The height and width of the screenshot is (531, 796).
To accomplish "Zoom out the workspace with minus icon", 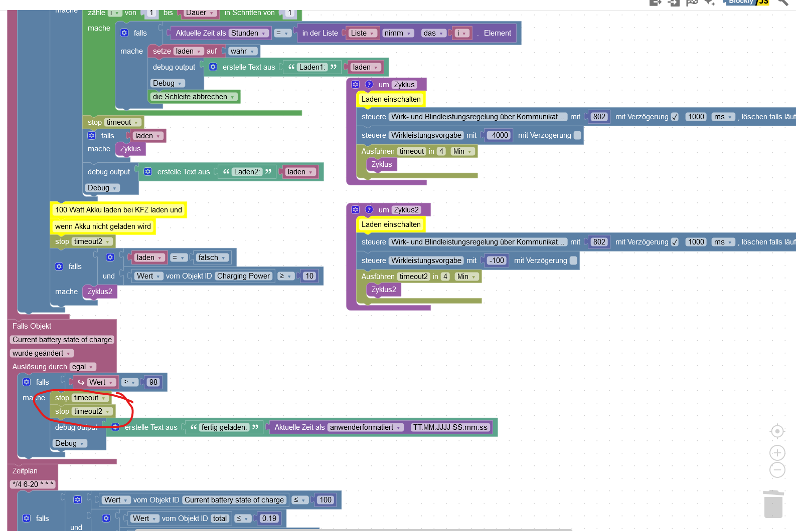I will tap(777, 470).
